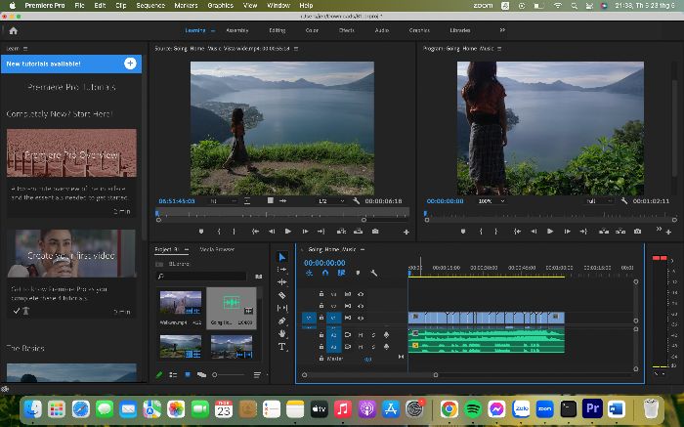Open Source monitor settings wrench
The width and height of the screenshot is (684, 427).
pos(356,201)
